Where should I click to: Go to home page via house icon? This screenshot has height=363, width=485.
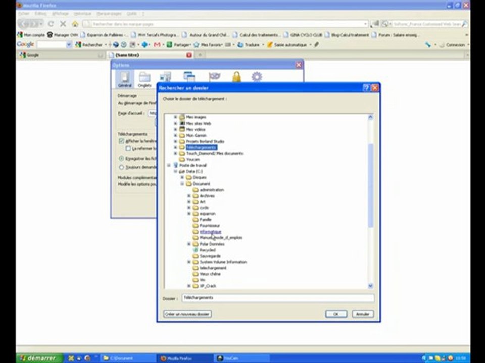pyautogui.click(x=75, y=24)
